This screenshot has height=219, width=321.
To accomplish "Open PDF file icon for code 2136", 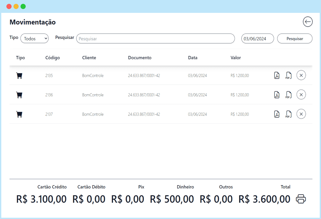I will pyautogui.click(x=289, y=95).
